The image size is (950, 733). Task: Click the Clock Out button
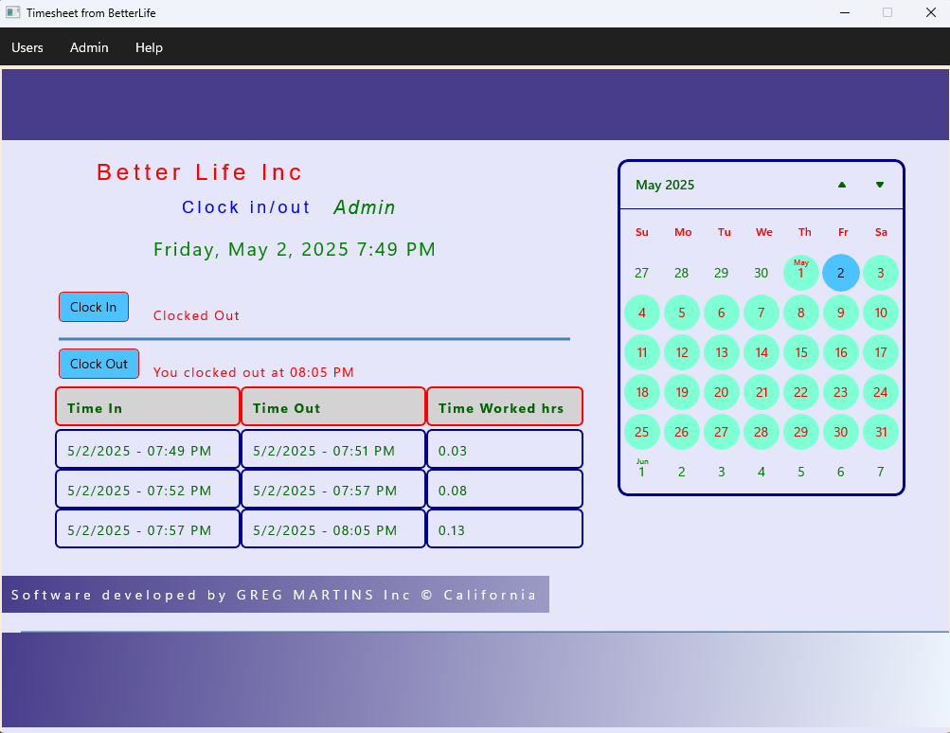point(99,364)
